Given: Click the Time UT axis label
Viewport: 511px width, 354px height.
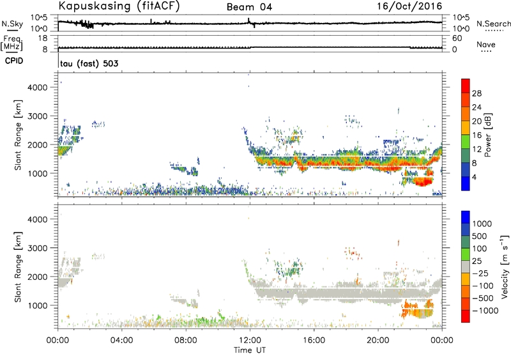Looking at the screenshot, I should coord(250,350).
